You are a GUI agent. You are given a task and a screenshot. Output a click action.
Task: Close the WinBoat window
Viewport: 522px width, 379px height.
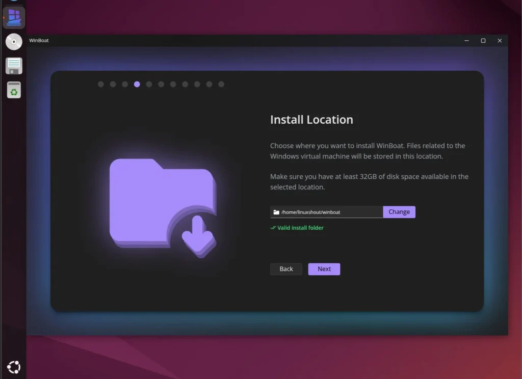click(x=500, y=41)
